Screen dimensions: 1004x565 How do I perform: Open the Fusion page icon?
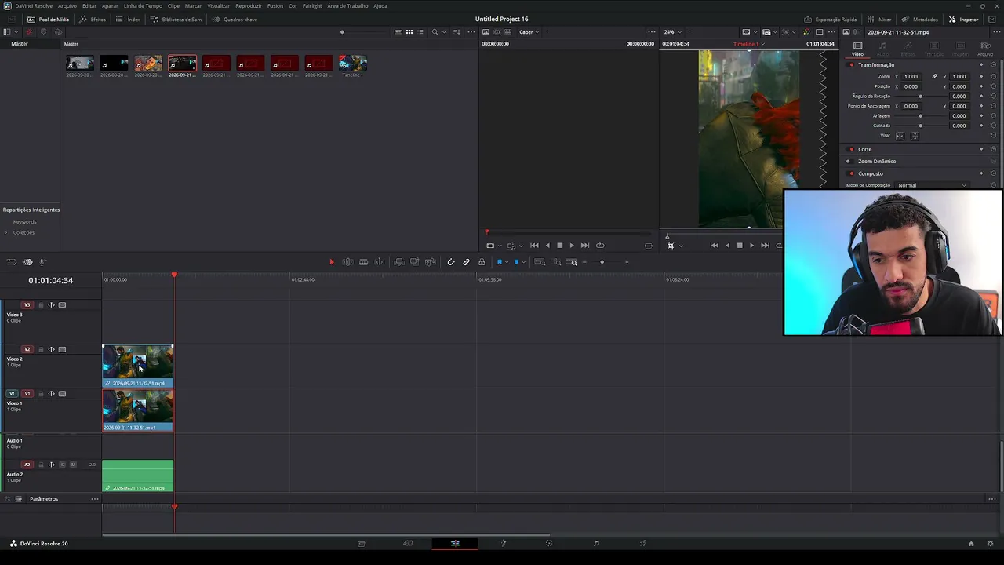(x=503, y=543)
